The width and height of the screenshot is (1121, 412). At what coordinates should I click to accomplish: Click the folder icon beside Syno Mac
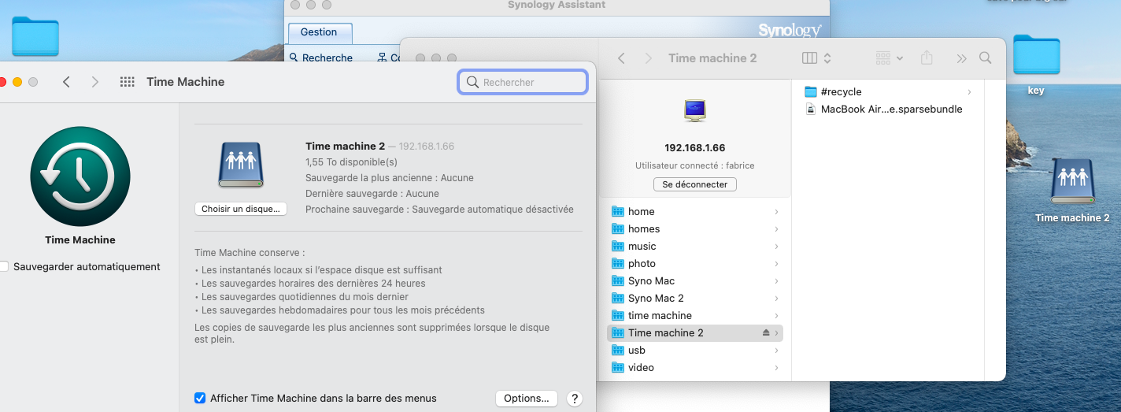[618, 281]
